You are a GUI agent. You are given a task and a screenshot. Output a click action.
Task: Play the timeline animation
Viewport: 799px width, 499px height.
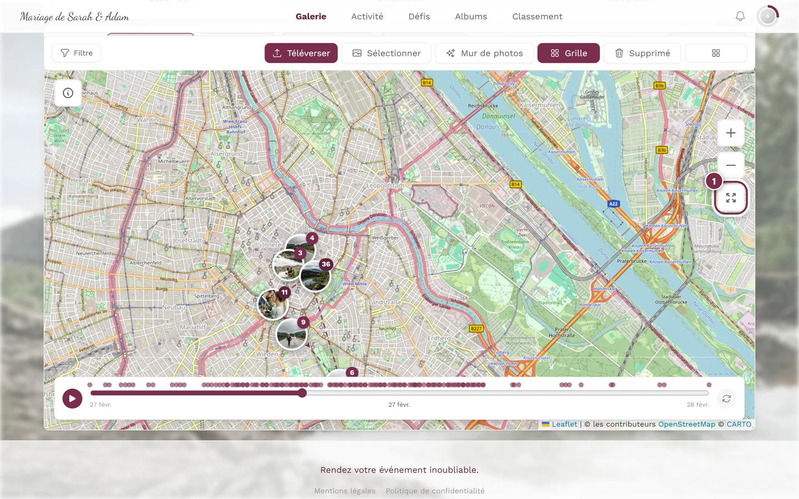[72, 399]
